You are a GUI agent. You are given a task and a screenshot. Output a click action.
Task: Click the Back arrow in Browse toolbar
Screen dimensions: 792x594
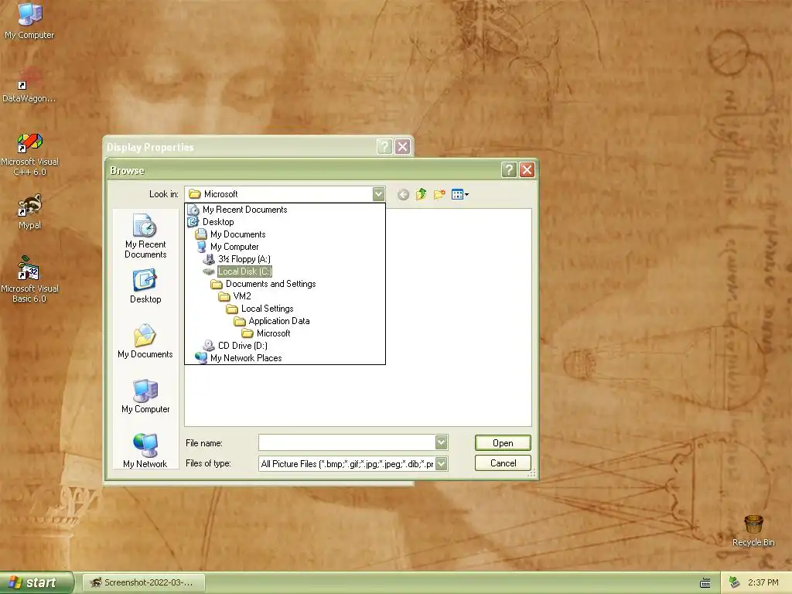(402, 194)
